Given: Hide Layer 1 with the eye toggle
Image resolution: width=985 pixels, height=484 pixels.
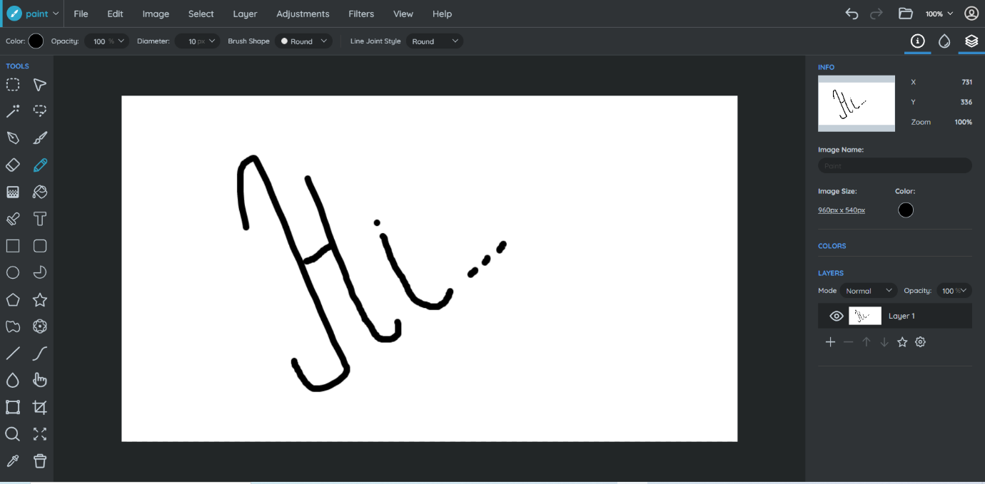Looking at the screenshot, I should pos(837,315).
